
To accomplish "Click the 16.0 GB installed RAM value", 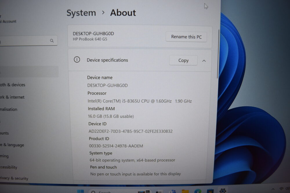I will click(111, 116).
